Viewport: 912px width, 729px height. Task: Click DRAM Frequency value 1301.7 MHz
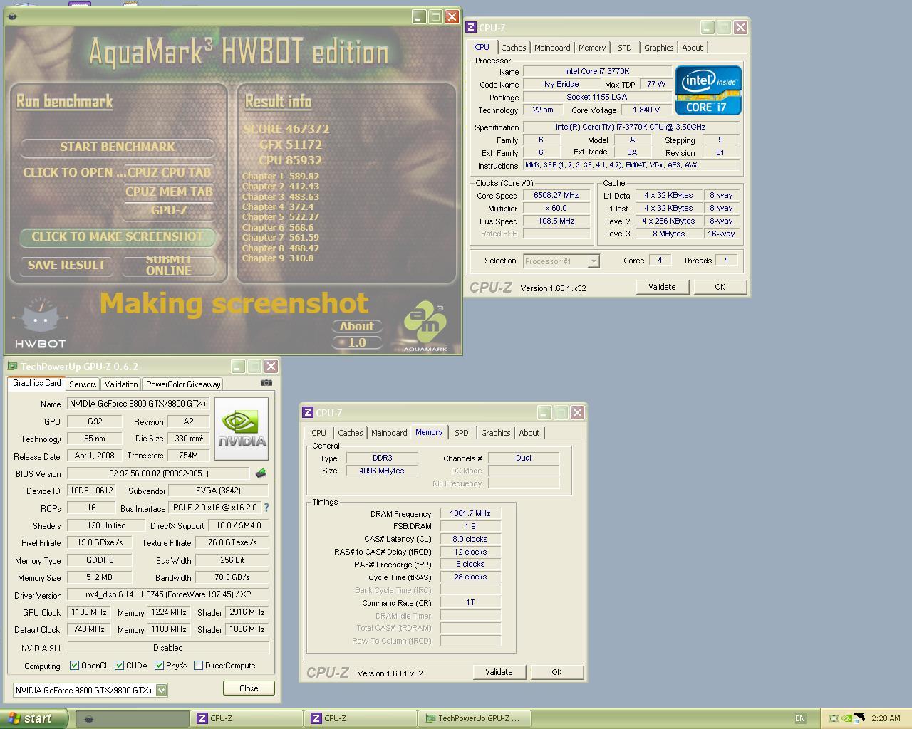[x=470, y=513]
